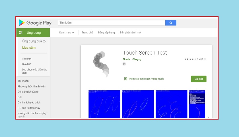Click the Ứng dụng grid icon
The width and height of the screenshot is (239, 137).
click(x=21, y=33)
